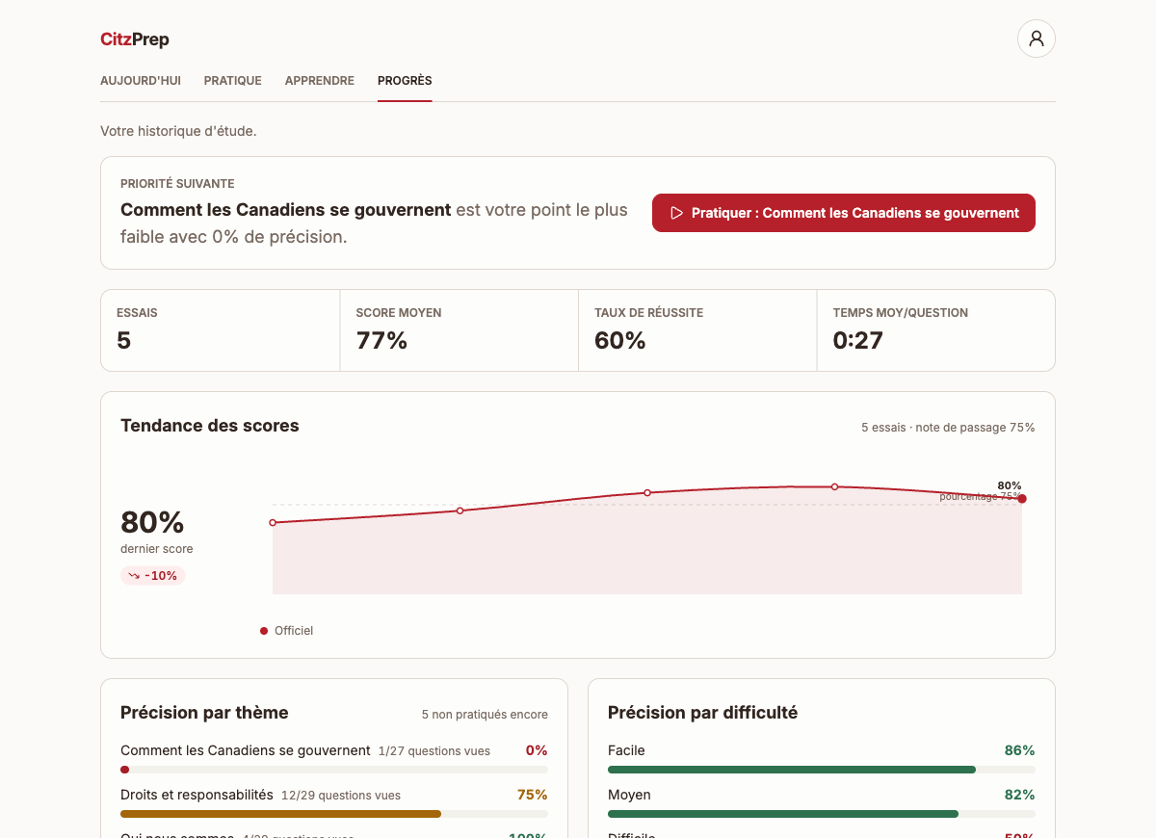Open the APPRENDRE tab
The height and width of the screenshot is (838, 1156).
[320, 81]
